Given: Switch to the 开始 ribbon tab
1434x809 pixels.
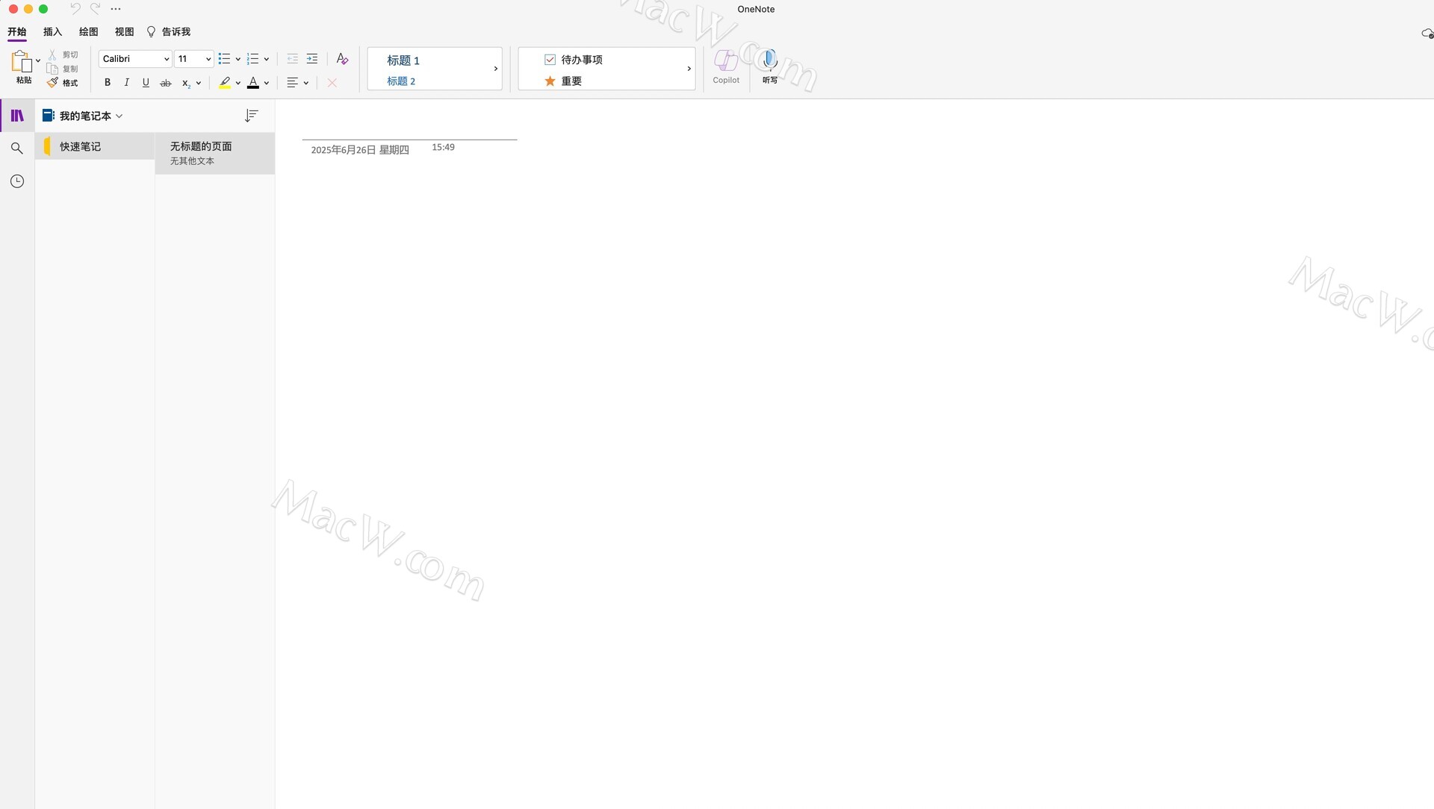Looking at the screenshot, I should [17, 31].
